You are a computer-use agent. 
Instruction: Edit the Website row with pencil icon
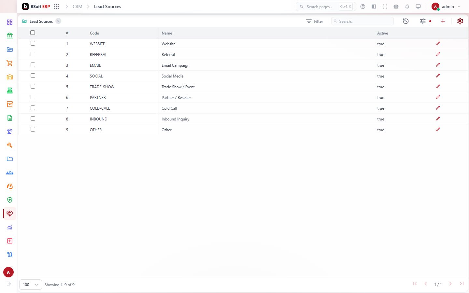[438, 43]
